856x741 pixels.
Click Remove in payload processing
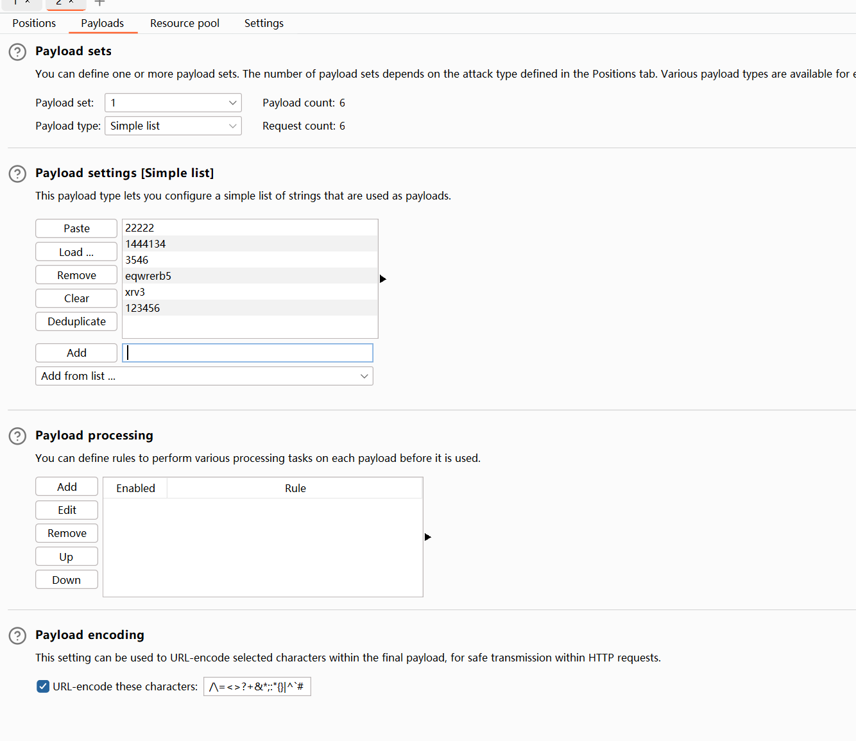click(67, 533)
